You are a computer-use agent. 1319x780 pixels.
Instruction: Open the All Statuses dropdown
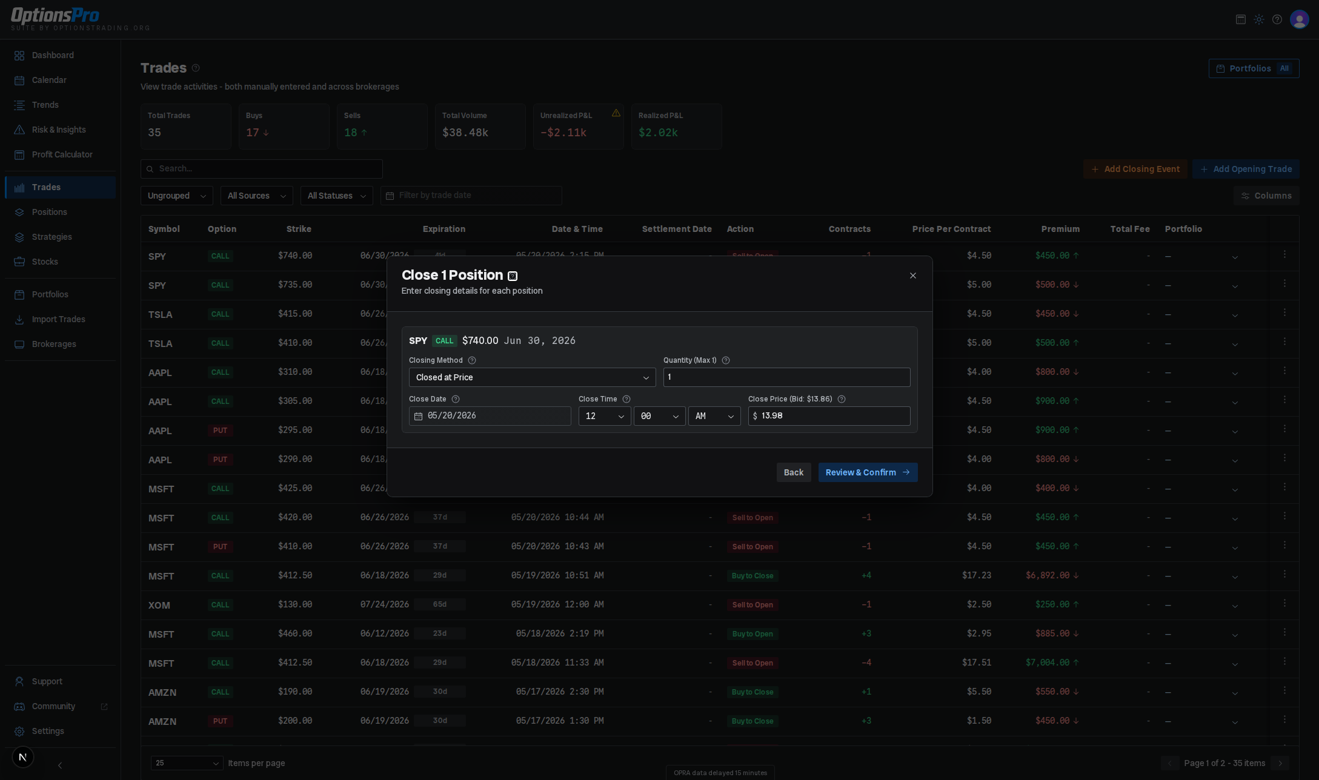tap(337, 196)
